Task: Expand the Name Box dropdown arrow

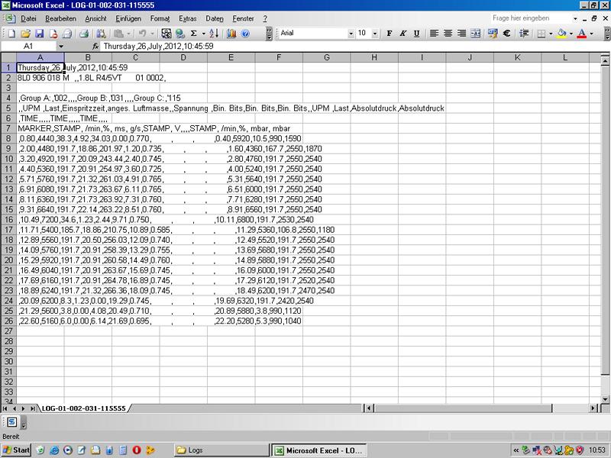Action: 61,47
